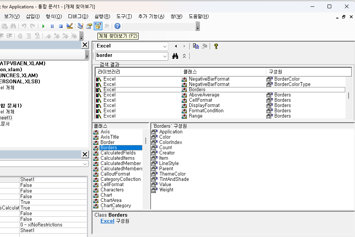Click the Redo arrow icon

pos(32,26)
